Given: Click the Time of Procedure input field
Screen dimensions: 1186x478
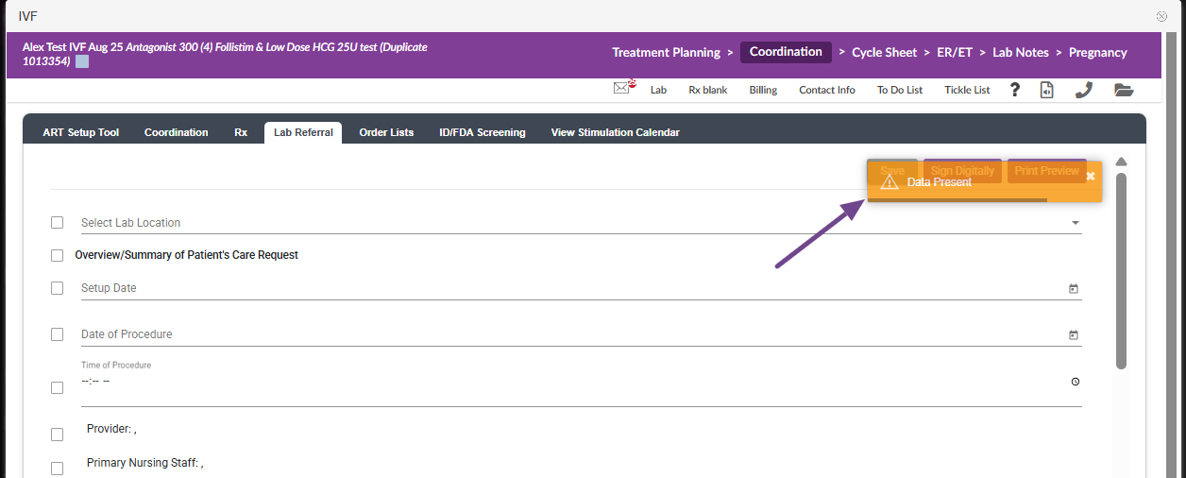Looking at the screenshot, I should (567, 382).
